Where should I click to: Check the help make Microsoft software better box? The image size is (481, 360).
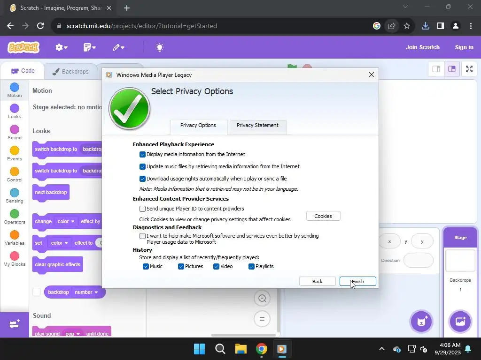point(142,236)
